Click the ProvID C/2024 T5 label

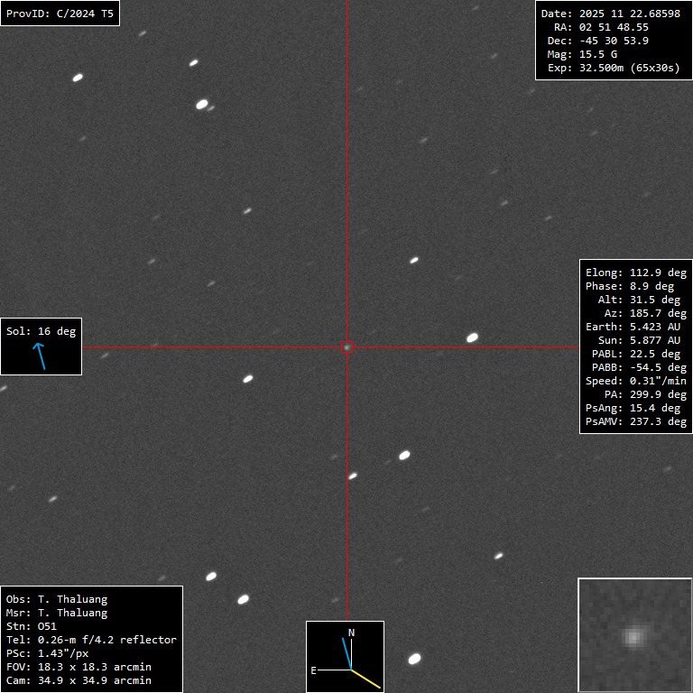[x=60, y=14]
